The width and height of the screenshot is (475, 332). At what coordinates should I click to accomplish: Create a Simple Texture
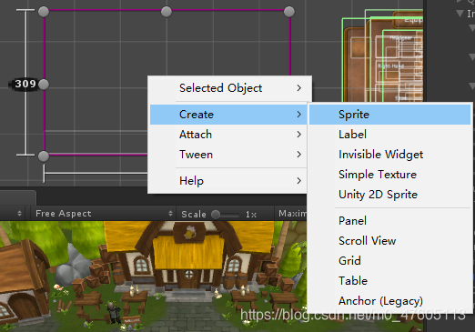point(389,175)
